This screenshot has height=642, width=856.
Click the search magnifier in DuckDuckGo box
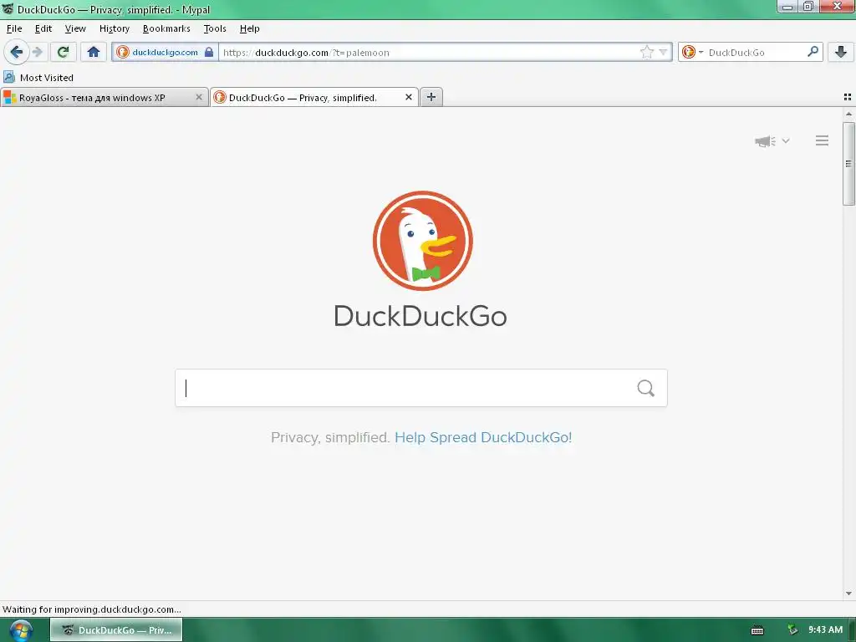(x=646, y=388)
